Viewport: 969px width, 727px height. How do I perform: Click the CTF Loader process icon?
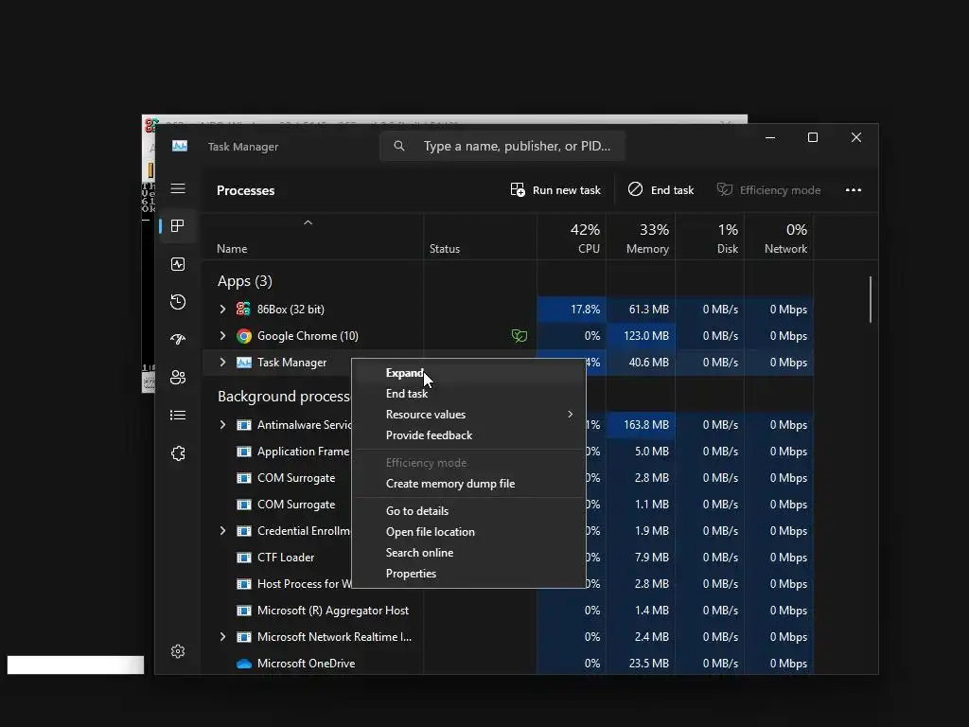(x=244, y=558)
